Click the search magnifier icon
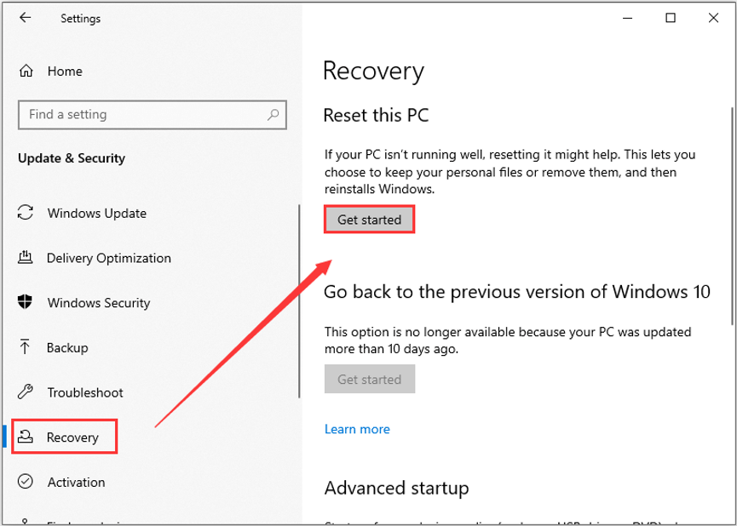The image size is (737, 526). coord(273,114)
